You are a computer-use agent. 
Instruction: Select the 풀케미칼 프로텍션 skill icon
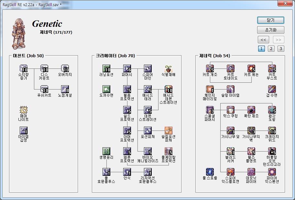[x=169, y=151]
